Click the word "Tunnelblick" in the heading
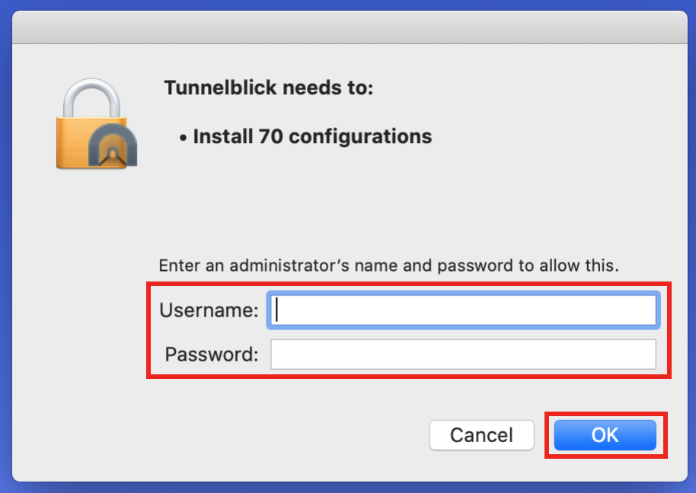Screen dimensions: 696x493 (221, 87)
